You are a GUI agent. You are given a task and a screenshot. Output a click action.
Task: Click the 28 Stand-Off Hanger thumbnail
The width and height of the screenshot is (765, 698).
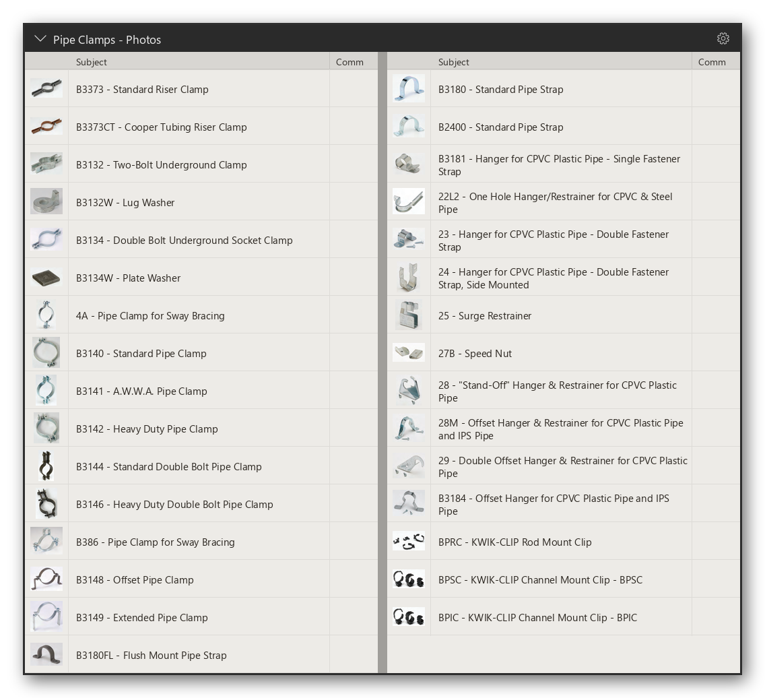pos(408,390)
